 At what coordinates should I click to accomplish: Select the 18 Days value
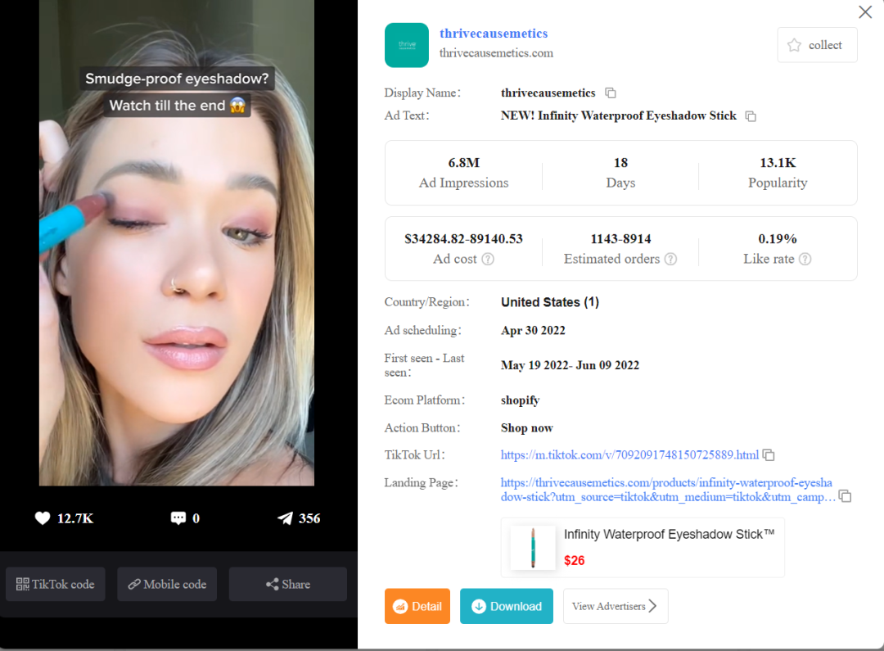[x=620, y=162]
